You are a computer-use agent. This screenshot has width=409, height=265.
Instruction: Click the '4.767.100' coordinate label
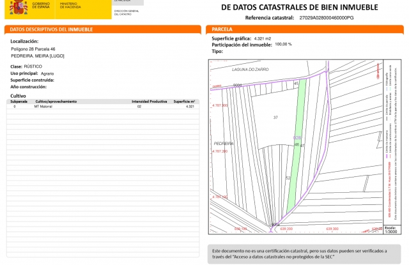pyautogui.click(x=219, y=197)
